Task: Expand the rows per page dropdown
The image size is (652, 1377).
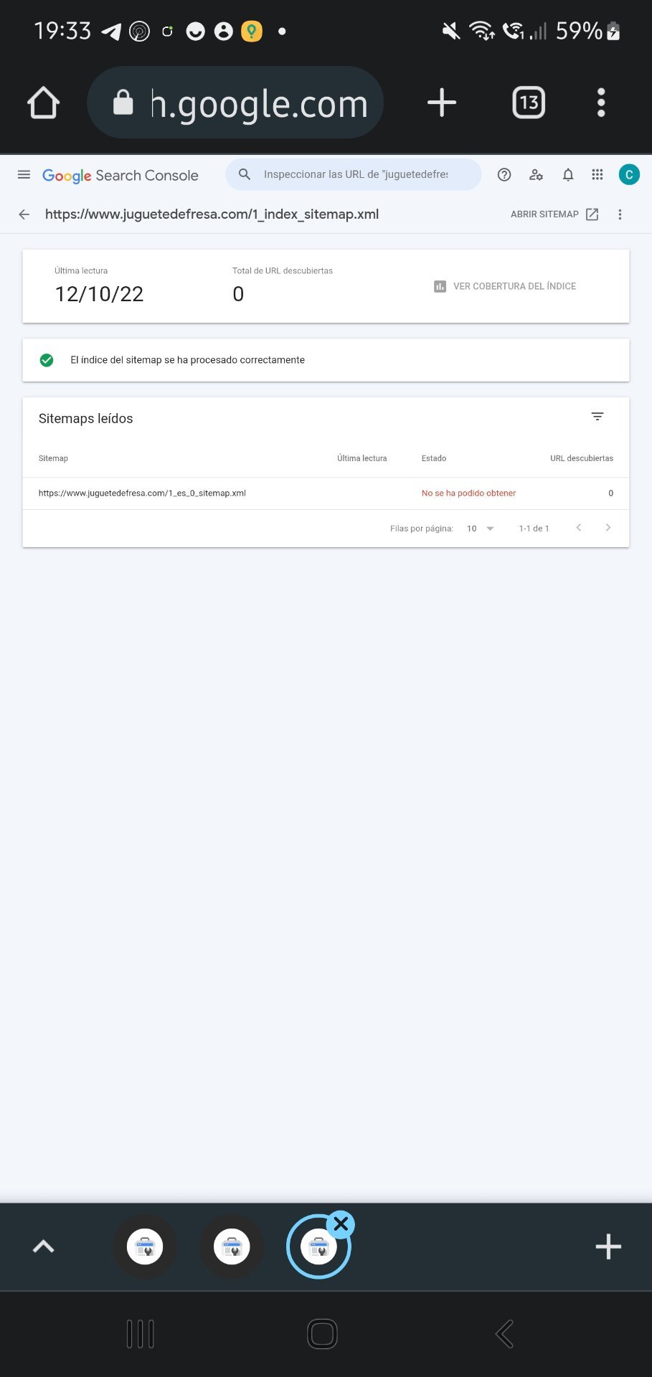Action: [481, 529]
